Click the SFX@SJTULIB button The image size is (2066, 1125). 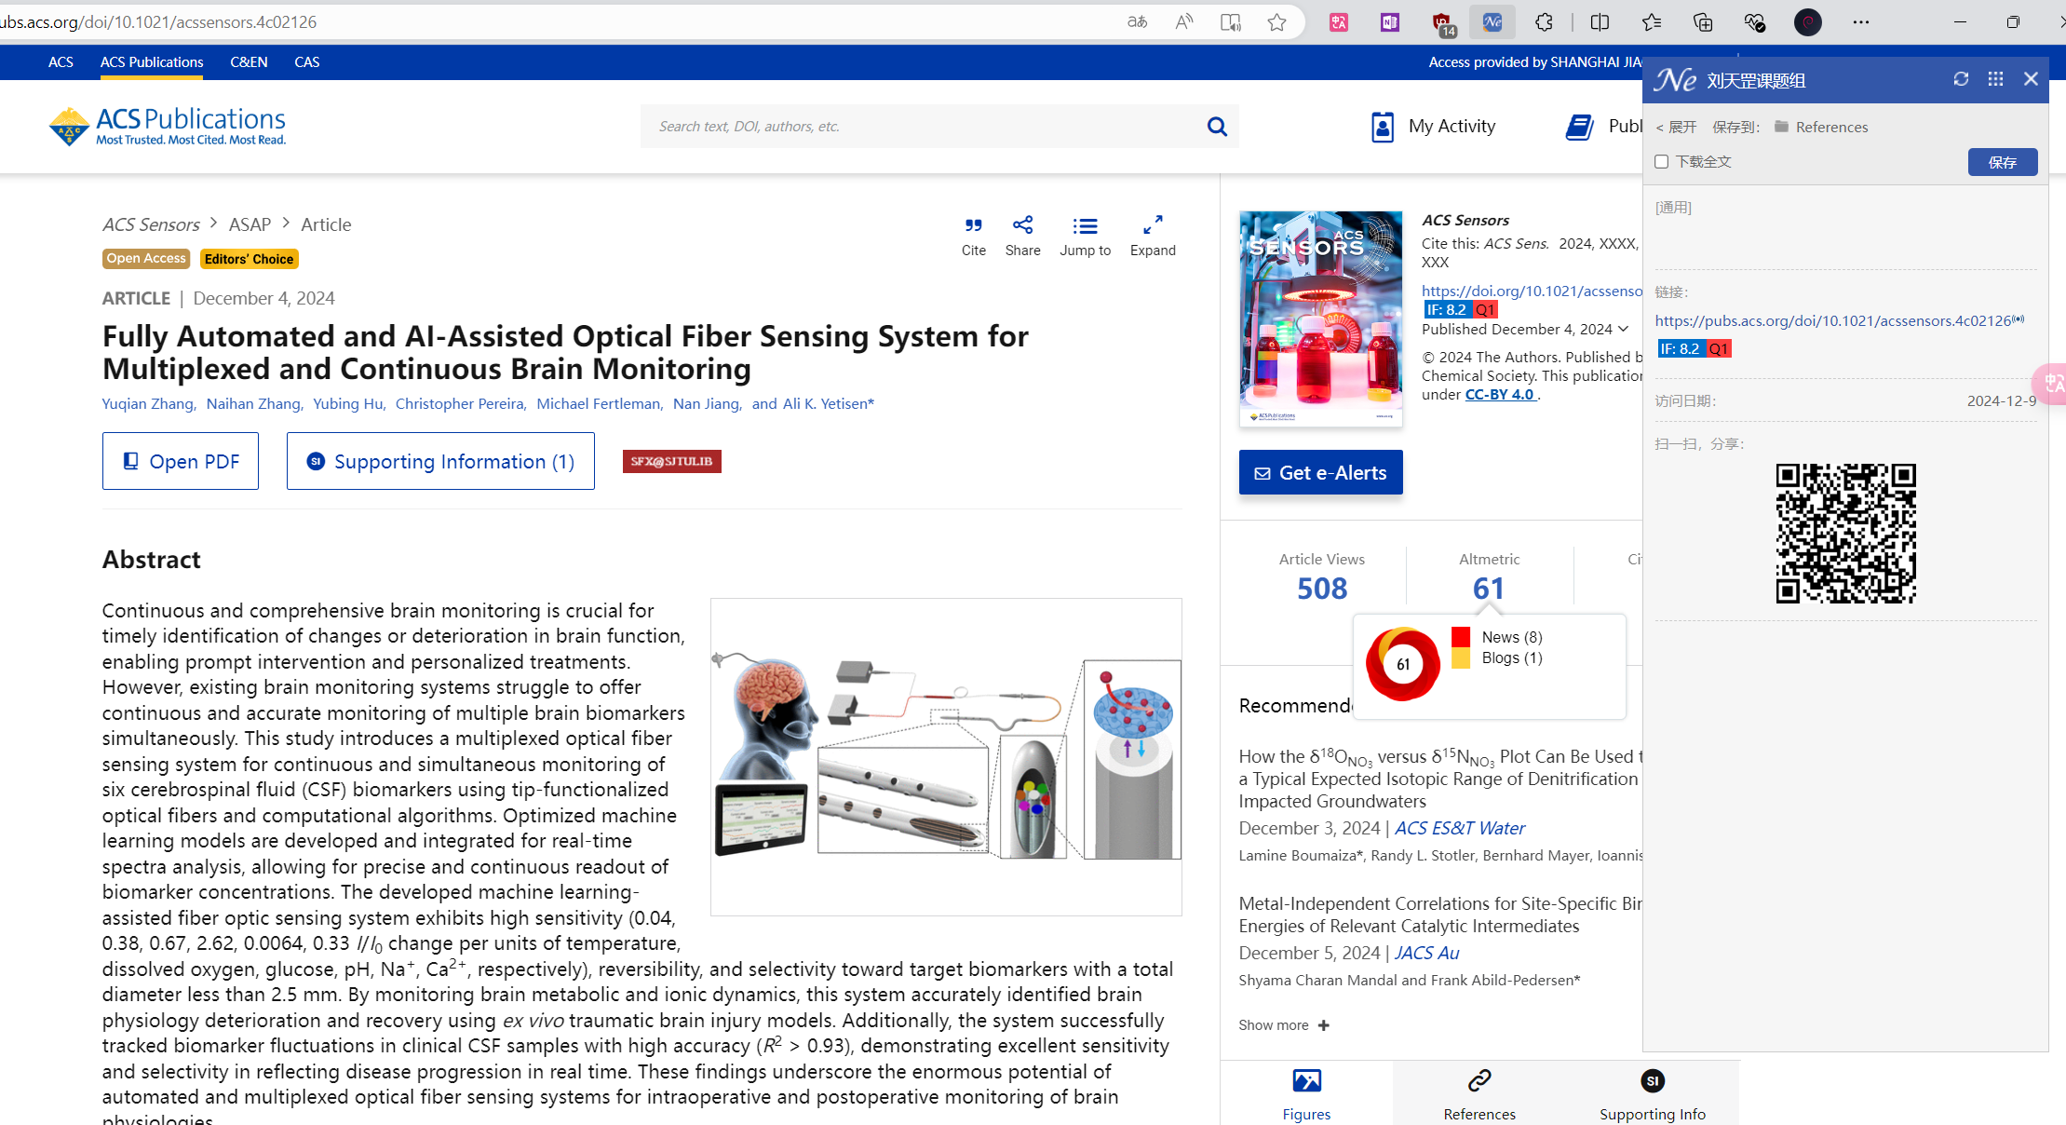[671, 461]
